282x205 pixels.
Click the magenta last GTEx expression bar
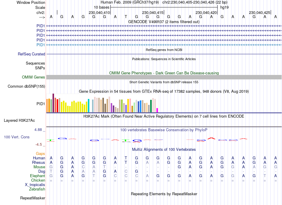[x=157, y=110]
